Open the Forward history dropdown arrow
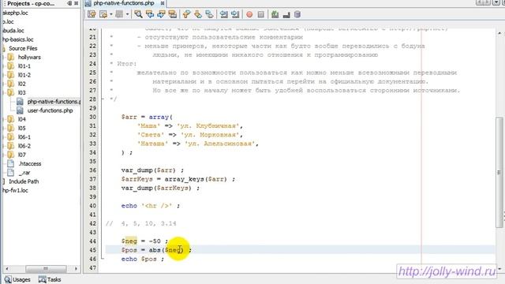505x284 pixels. pos(127,14)
